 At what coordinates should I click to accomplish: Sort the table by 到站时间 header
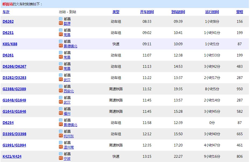click(178, 12)
